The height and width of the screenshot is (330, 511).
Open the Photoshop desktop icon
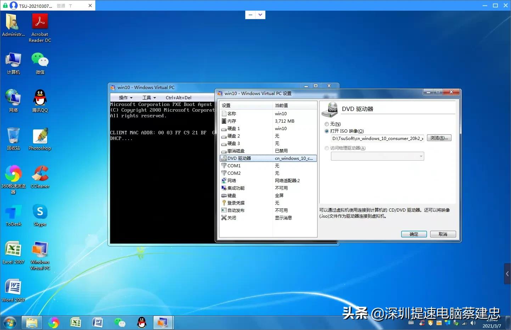coord(40,137)
